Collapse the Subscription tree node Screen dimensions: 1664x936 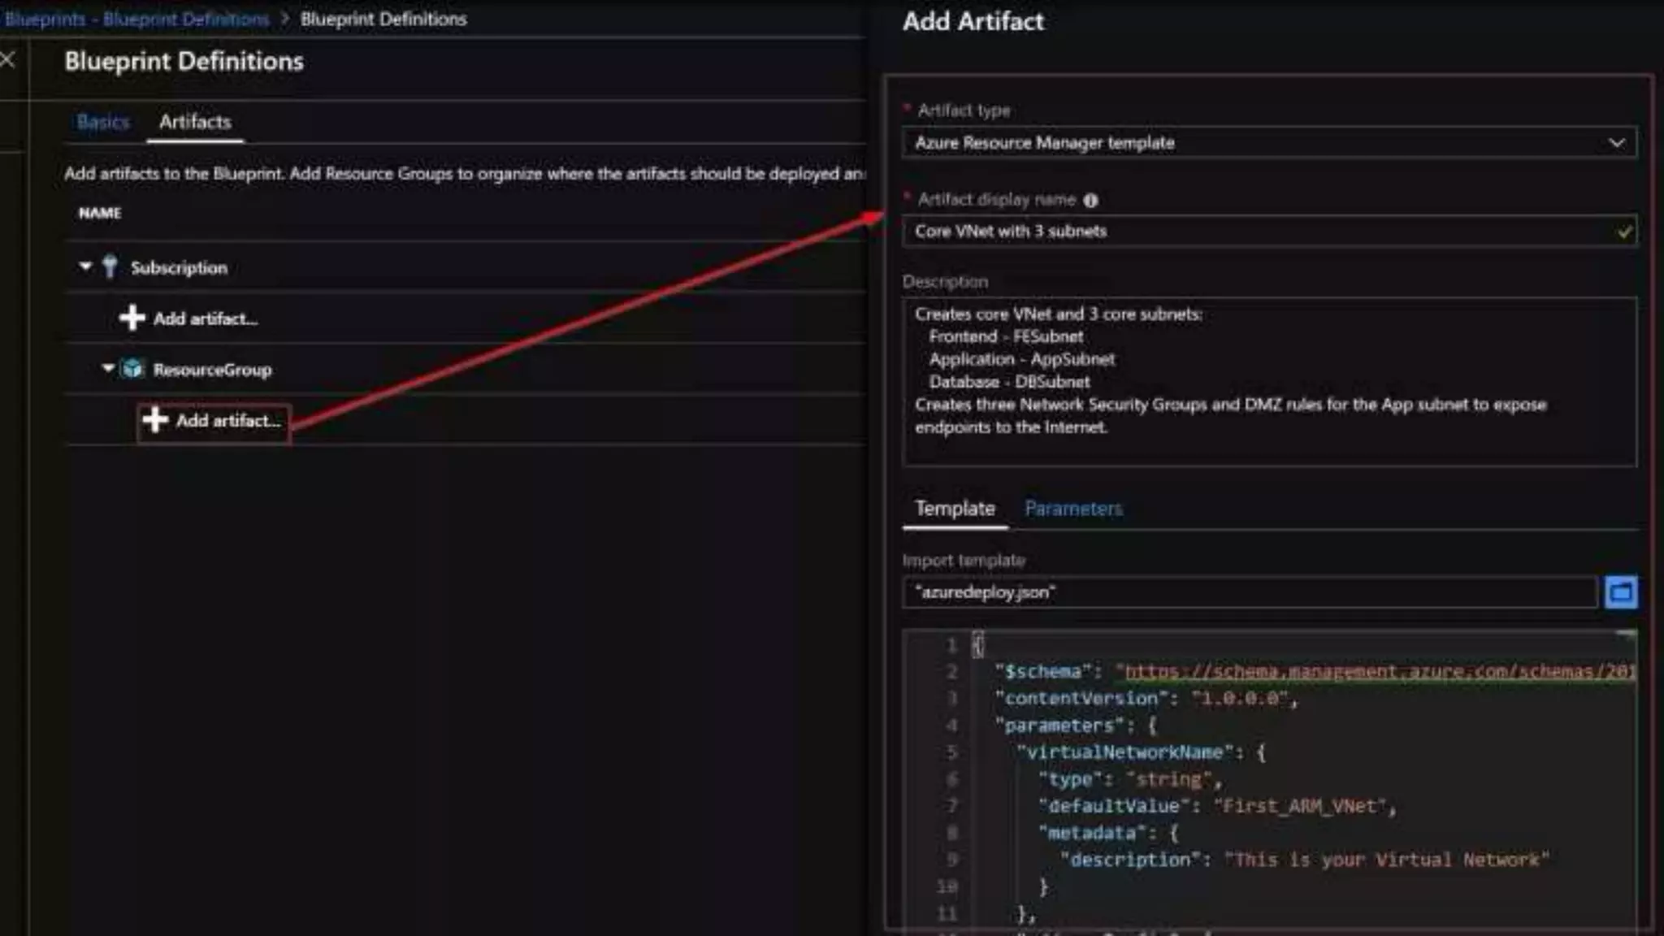pos(85,266)
